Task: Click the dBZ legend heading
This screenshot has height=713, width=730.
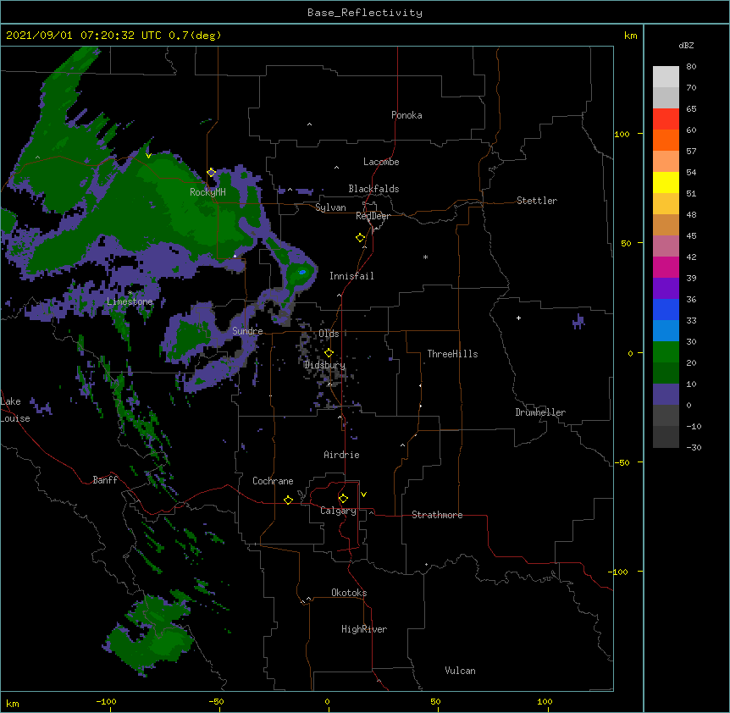Action: pos(686,45)
